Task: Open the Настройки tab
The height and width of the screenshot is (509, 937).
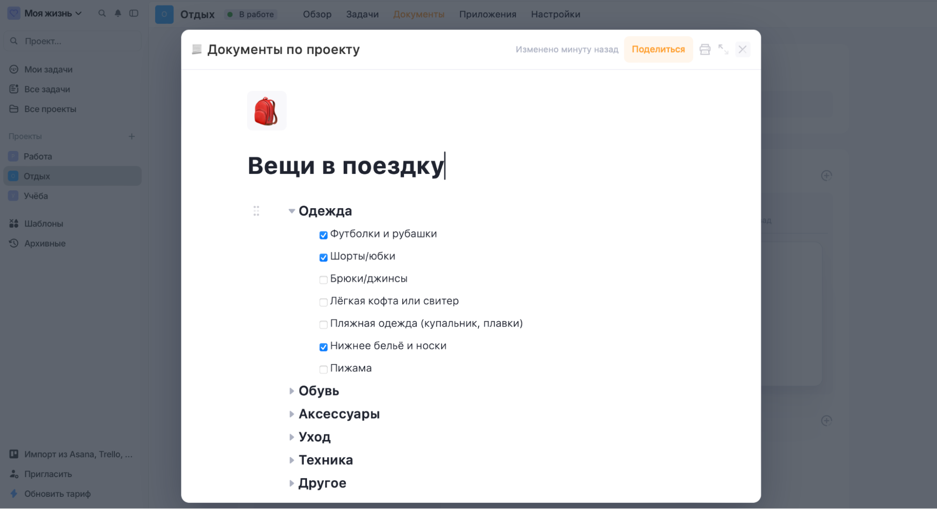Action: (555, 14)
